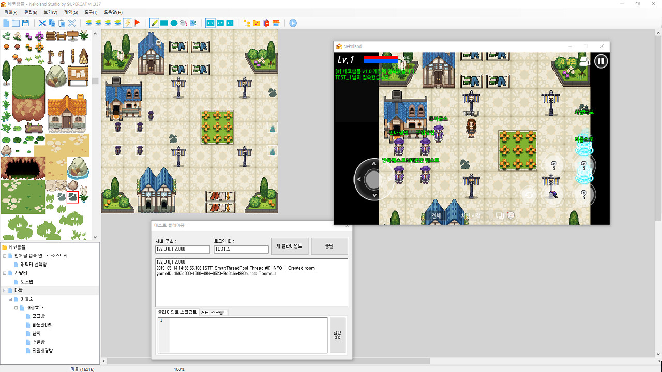Click the 로그인 ID field showing TEST_2
The height and width of the screenshot is (372, 662).
241,250
